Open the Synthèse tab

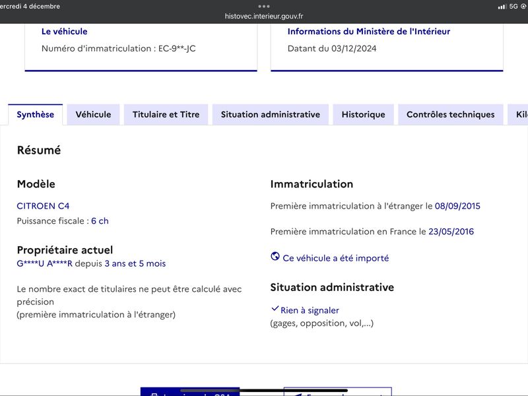[36, 114]
